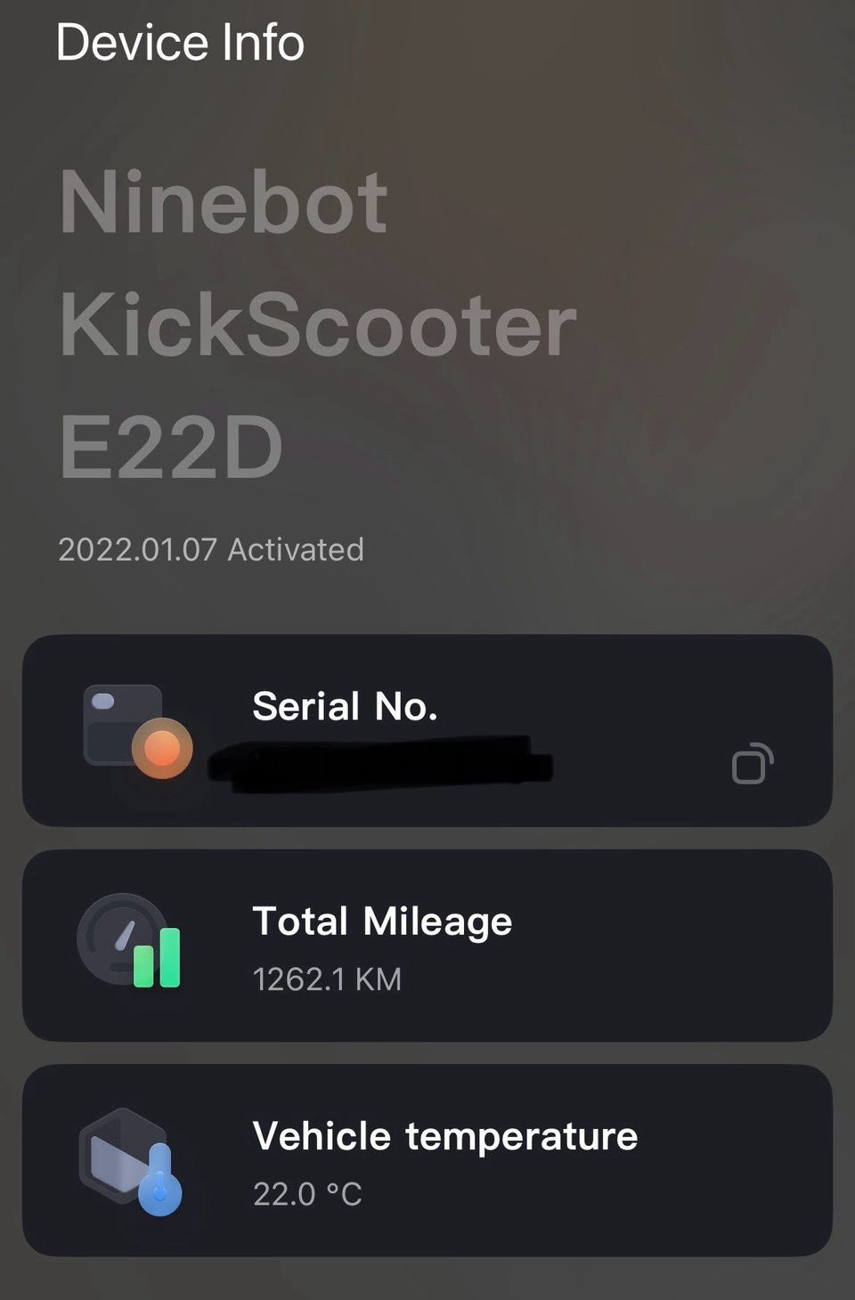Tap the E22D model name
This screenshot has height=1300, width=855.
[x=171, y=447]
